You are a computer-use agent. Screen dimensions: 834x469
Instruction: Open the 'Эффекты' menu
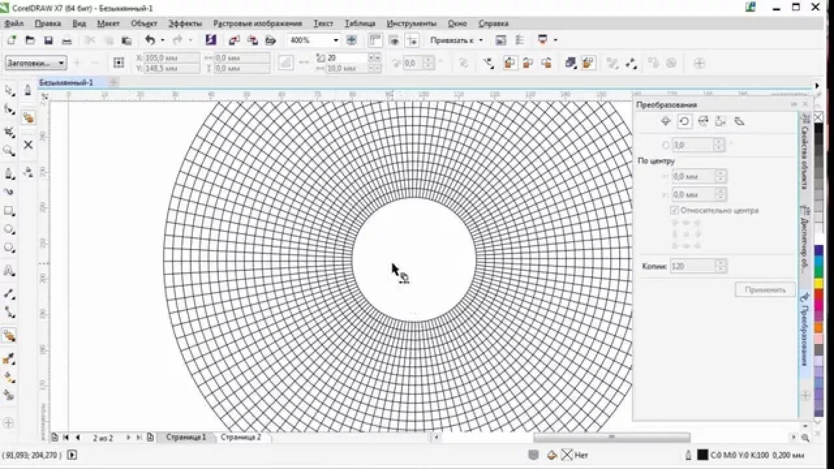[185, 23]
